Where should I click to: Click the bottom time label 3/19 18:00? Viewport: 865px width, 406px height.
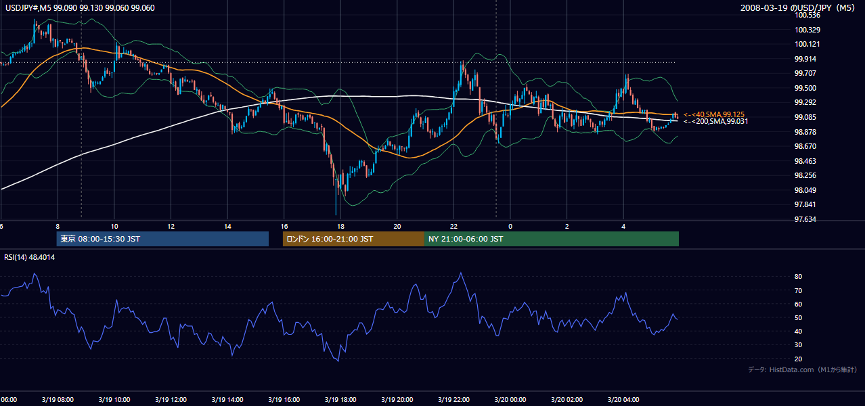[x=340, y=400]
